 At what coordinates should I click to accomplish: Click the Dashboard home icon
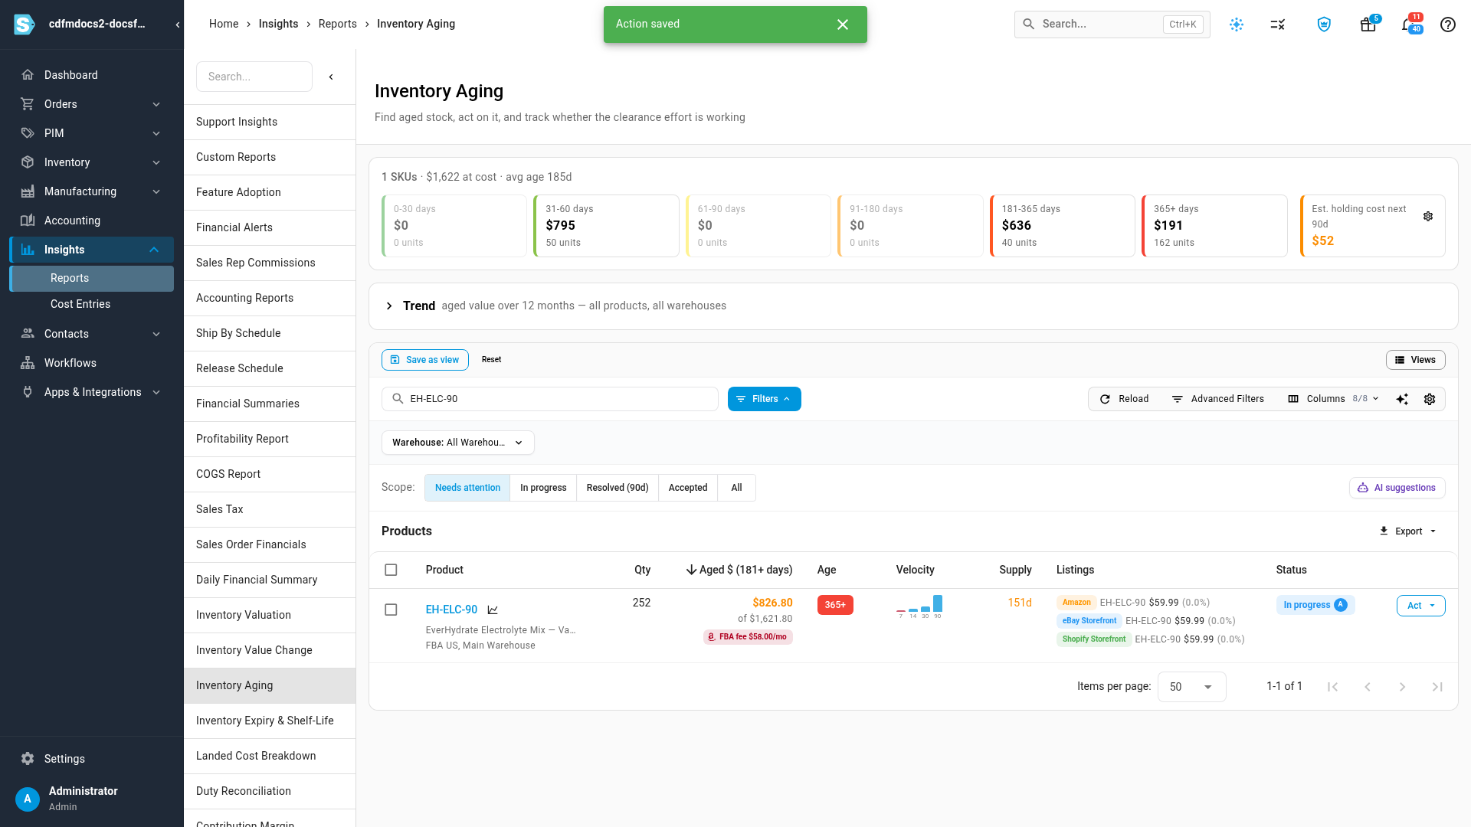[x=28, y=75]
